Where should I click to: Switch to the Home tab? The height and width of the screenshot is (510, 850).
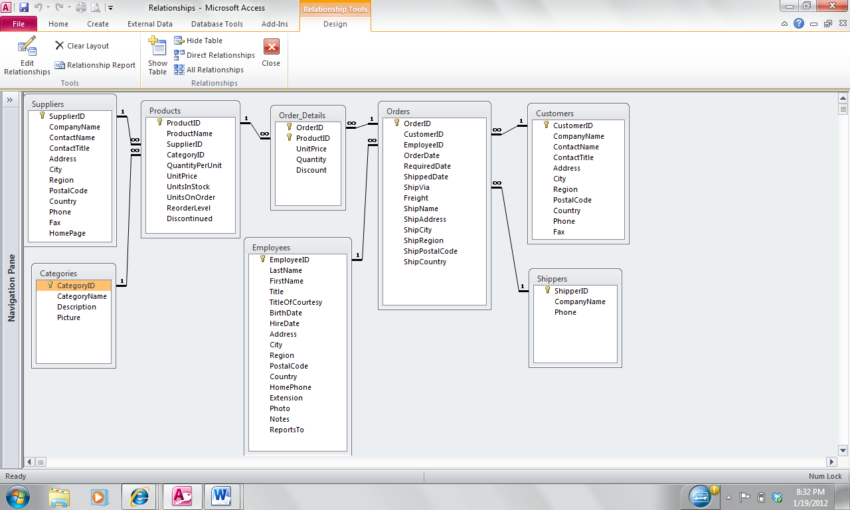click(58, 24)
